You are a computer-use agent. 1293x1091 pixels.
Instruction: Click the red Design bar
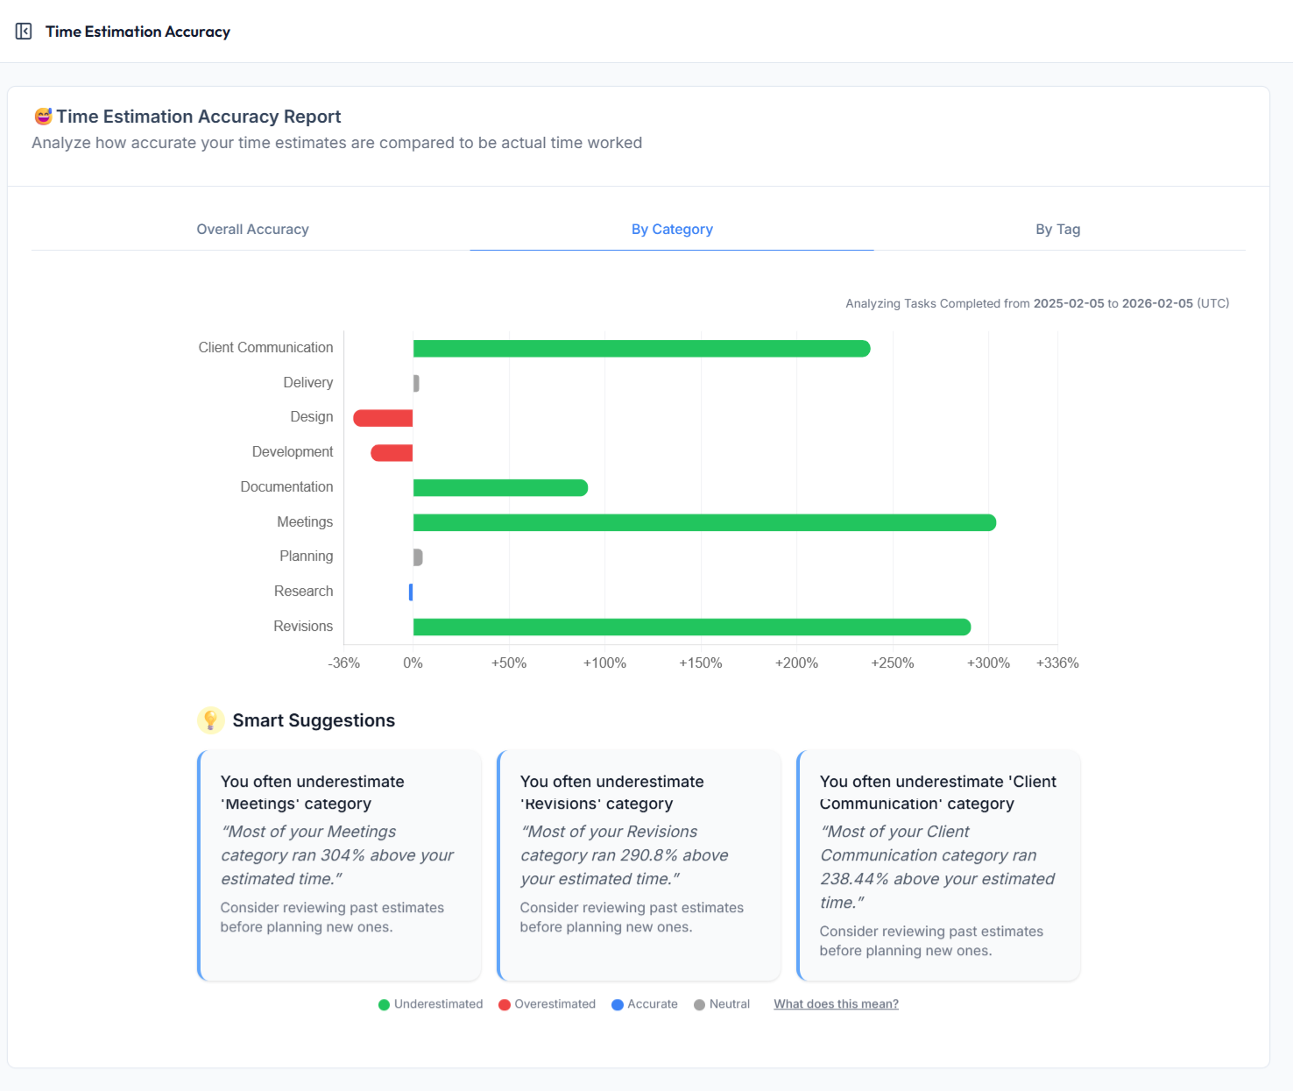point(384,419)
